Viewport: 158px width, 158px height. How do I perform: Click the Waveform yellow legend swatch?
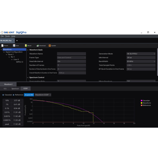pyautogui.click(x=142, y=103)
